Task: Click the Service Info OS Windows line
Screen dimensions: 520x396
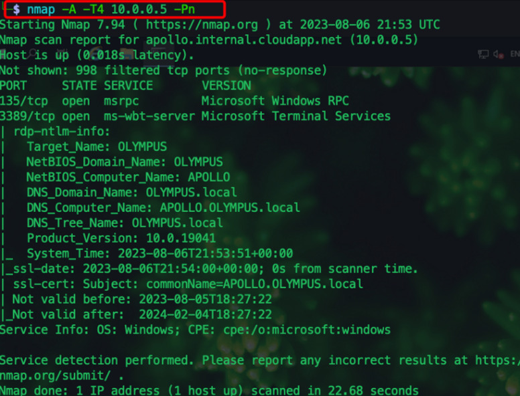Action: click(x=194, y=330)
